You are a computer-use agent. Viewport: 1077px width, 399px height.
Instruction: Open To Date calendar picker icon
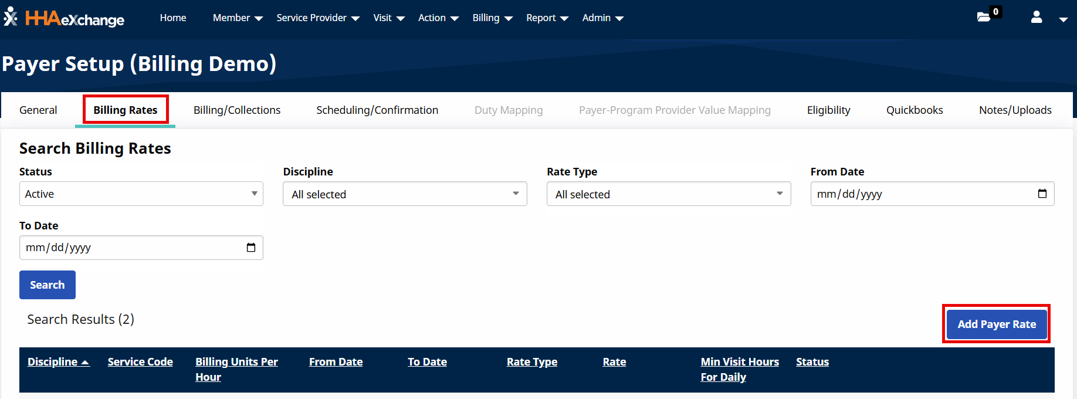[x=251, y=248]
